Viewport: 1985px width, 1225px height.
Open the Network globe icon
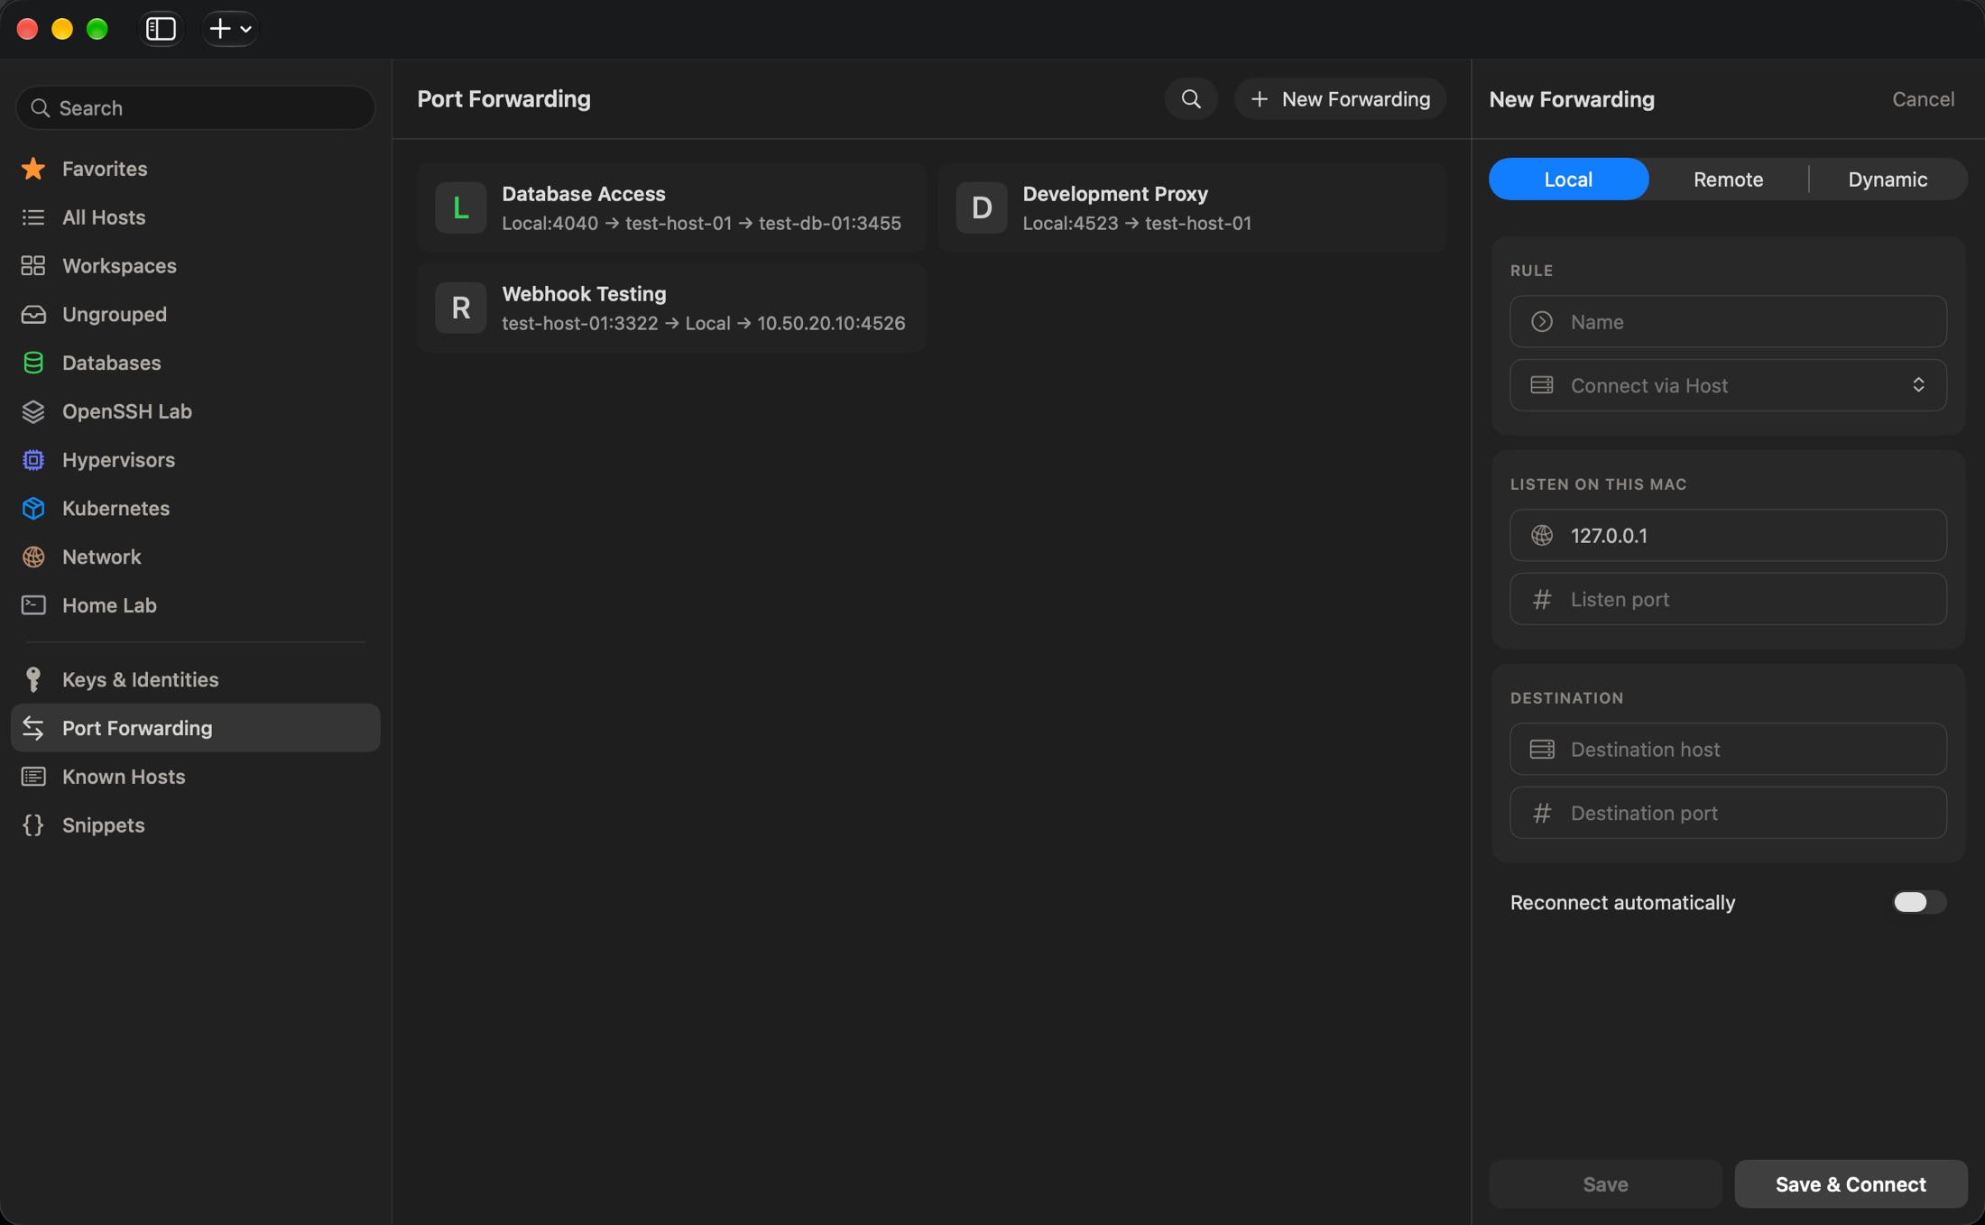[x=33, y=557]
